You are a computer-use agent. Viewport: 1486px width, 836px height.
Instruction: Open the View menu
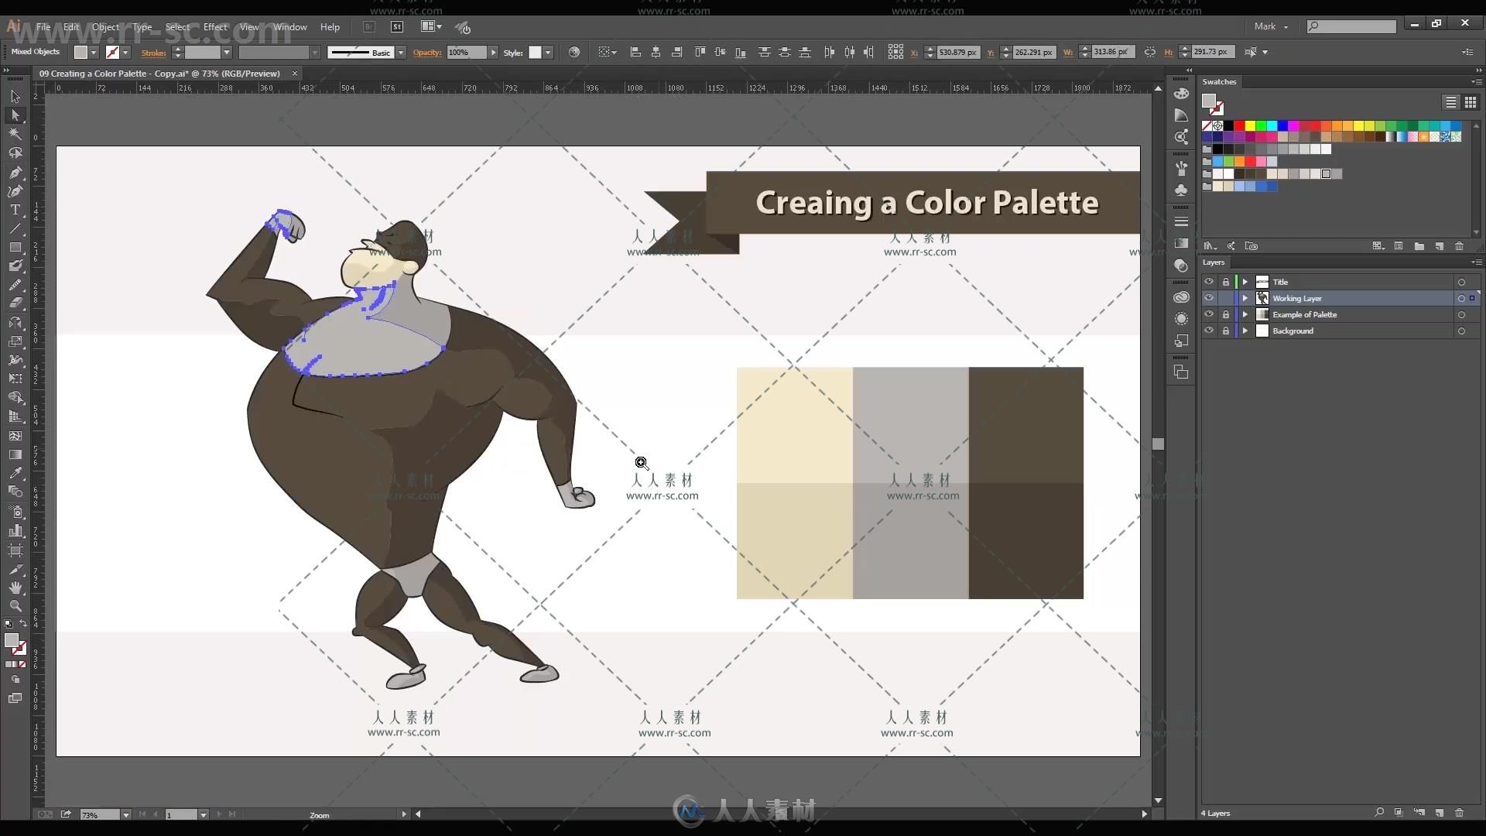248,26
